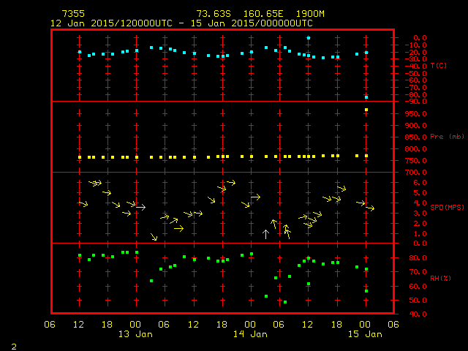Click the 14 Jan date label
This screenshot has width=468, height=351.
[x=250, y=334]
